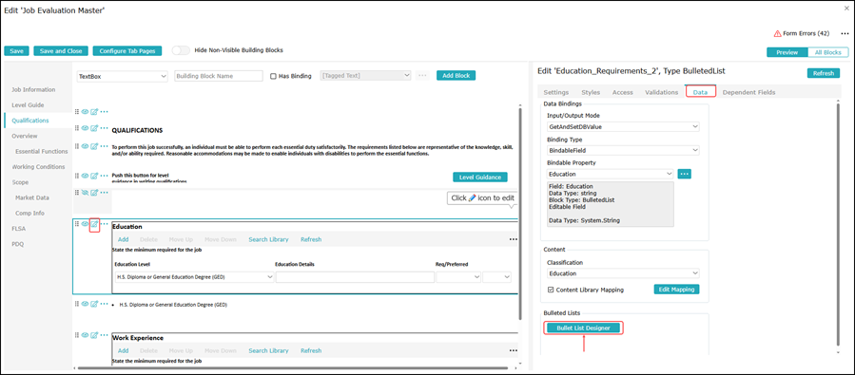Toggle visibility of the Education block
Viewport: 855px width, 375px height.
pyautogui.click(x=85, y=224)
